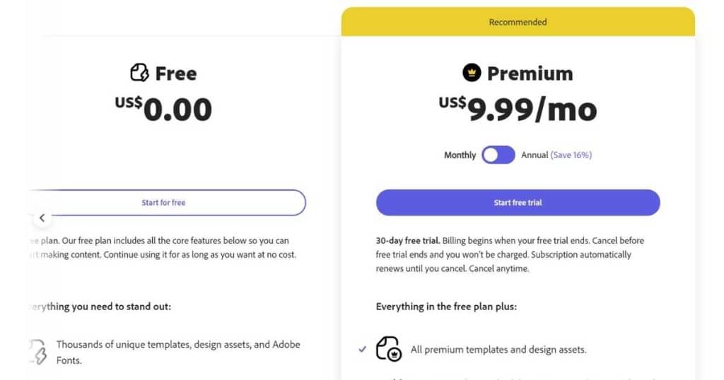Click the premium templates crown asset icon
Screen dimensions: 724x380
tap(388, 349)
